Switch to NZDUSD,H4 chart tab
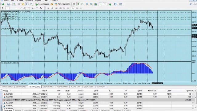This screenshot has width=197, height=111. point(76,87)
